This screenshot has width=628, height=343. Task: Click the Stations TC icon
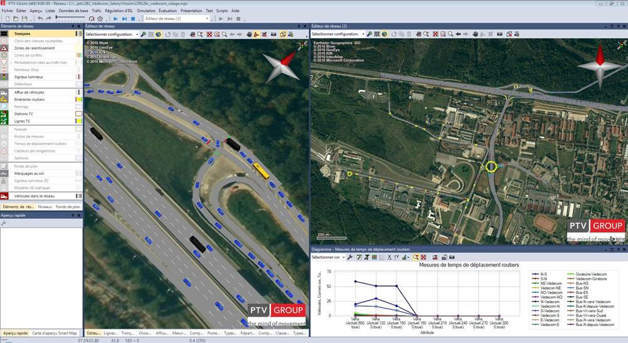tap(4, 114)
